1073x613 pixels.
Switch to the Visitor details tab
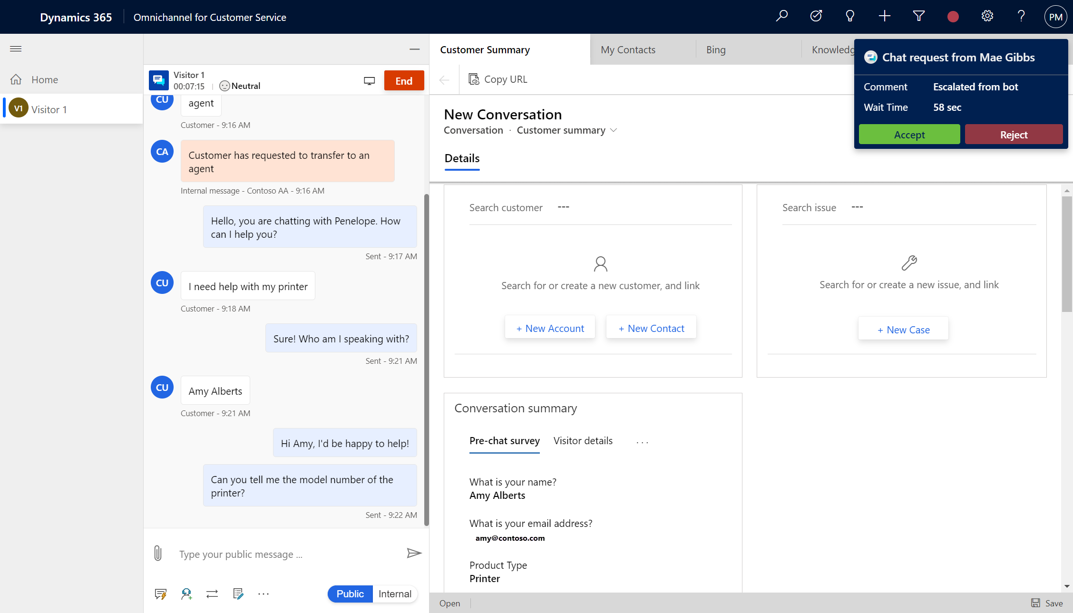582,440
